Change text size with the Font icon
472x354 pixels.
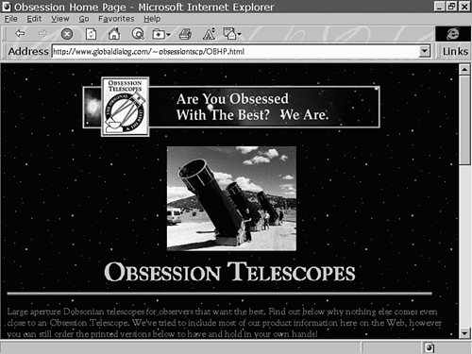coord(209,34)
